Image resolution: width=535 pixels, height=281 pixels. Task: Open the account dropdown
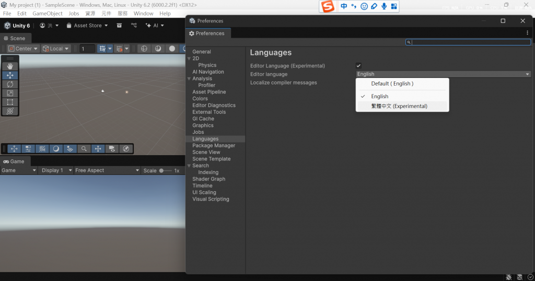pyautogui.click(x=49, y=26)
